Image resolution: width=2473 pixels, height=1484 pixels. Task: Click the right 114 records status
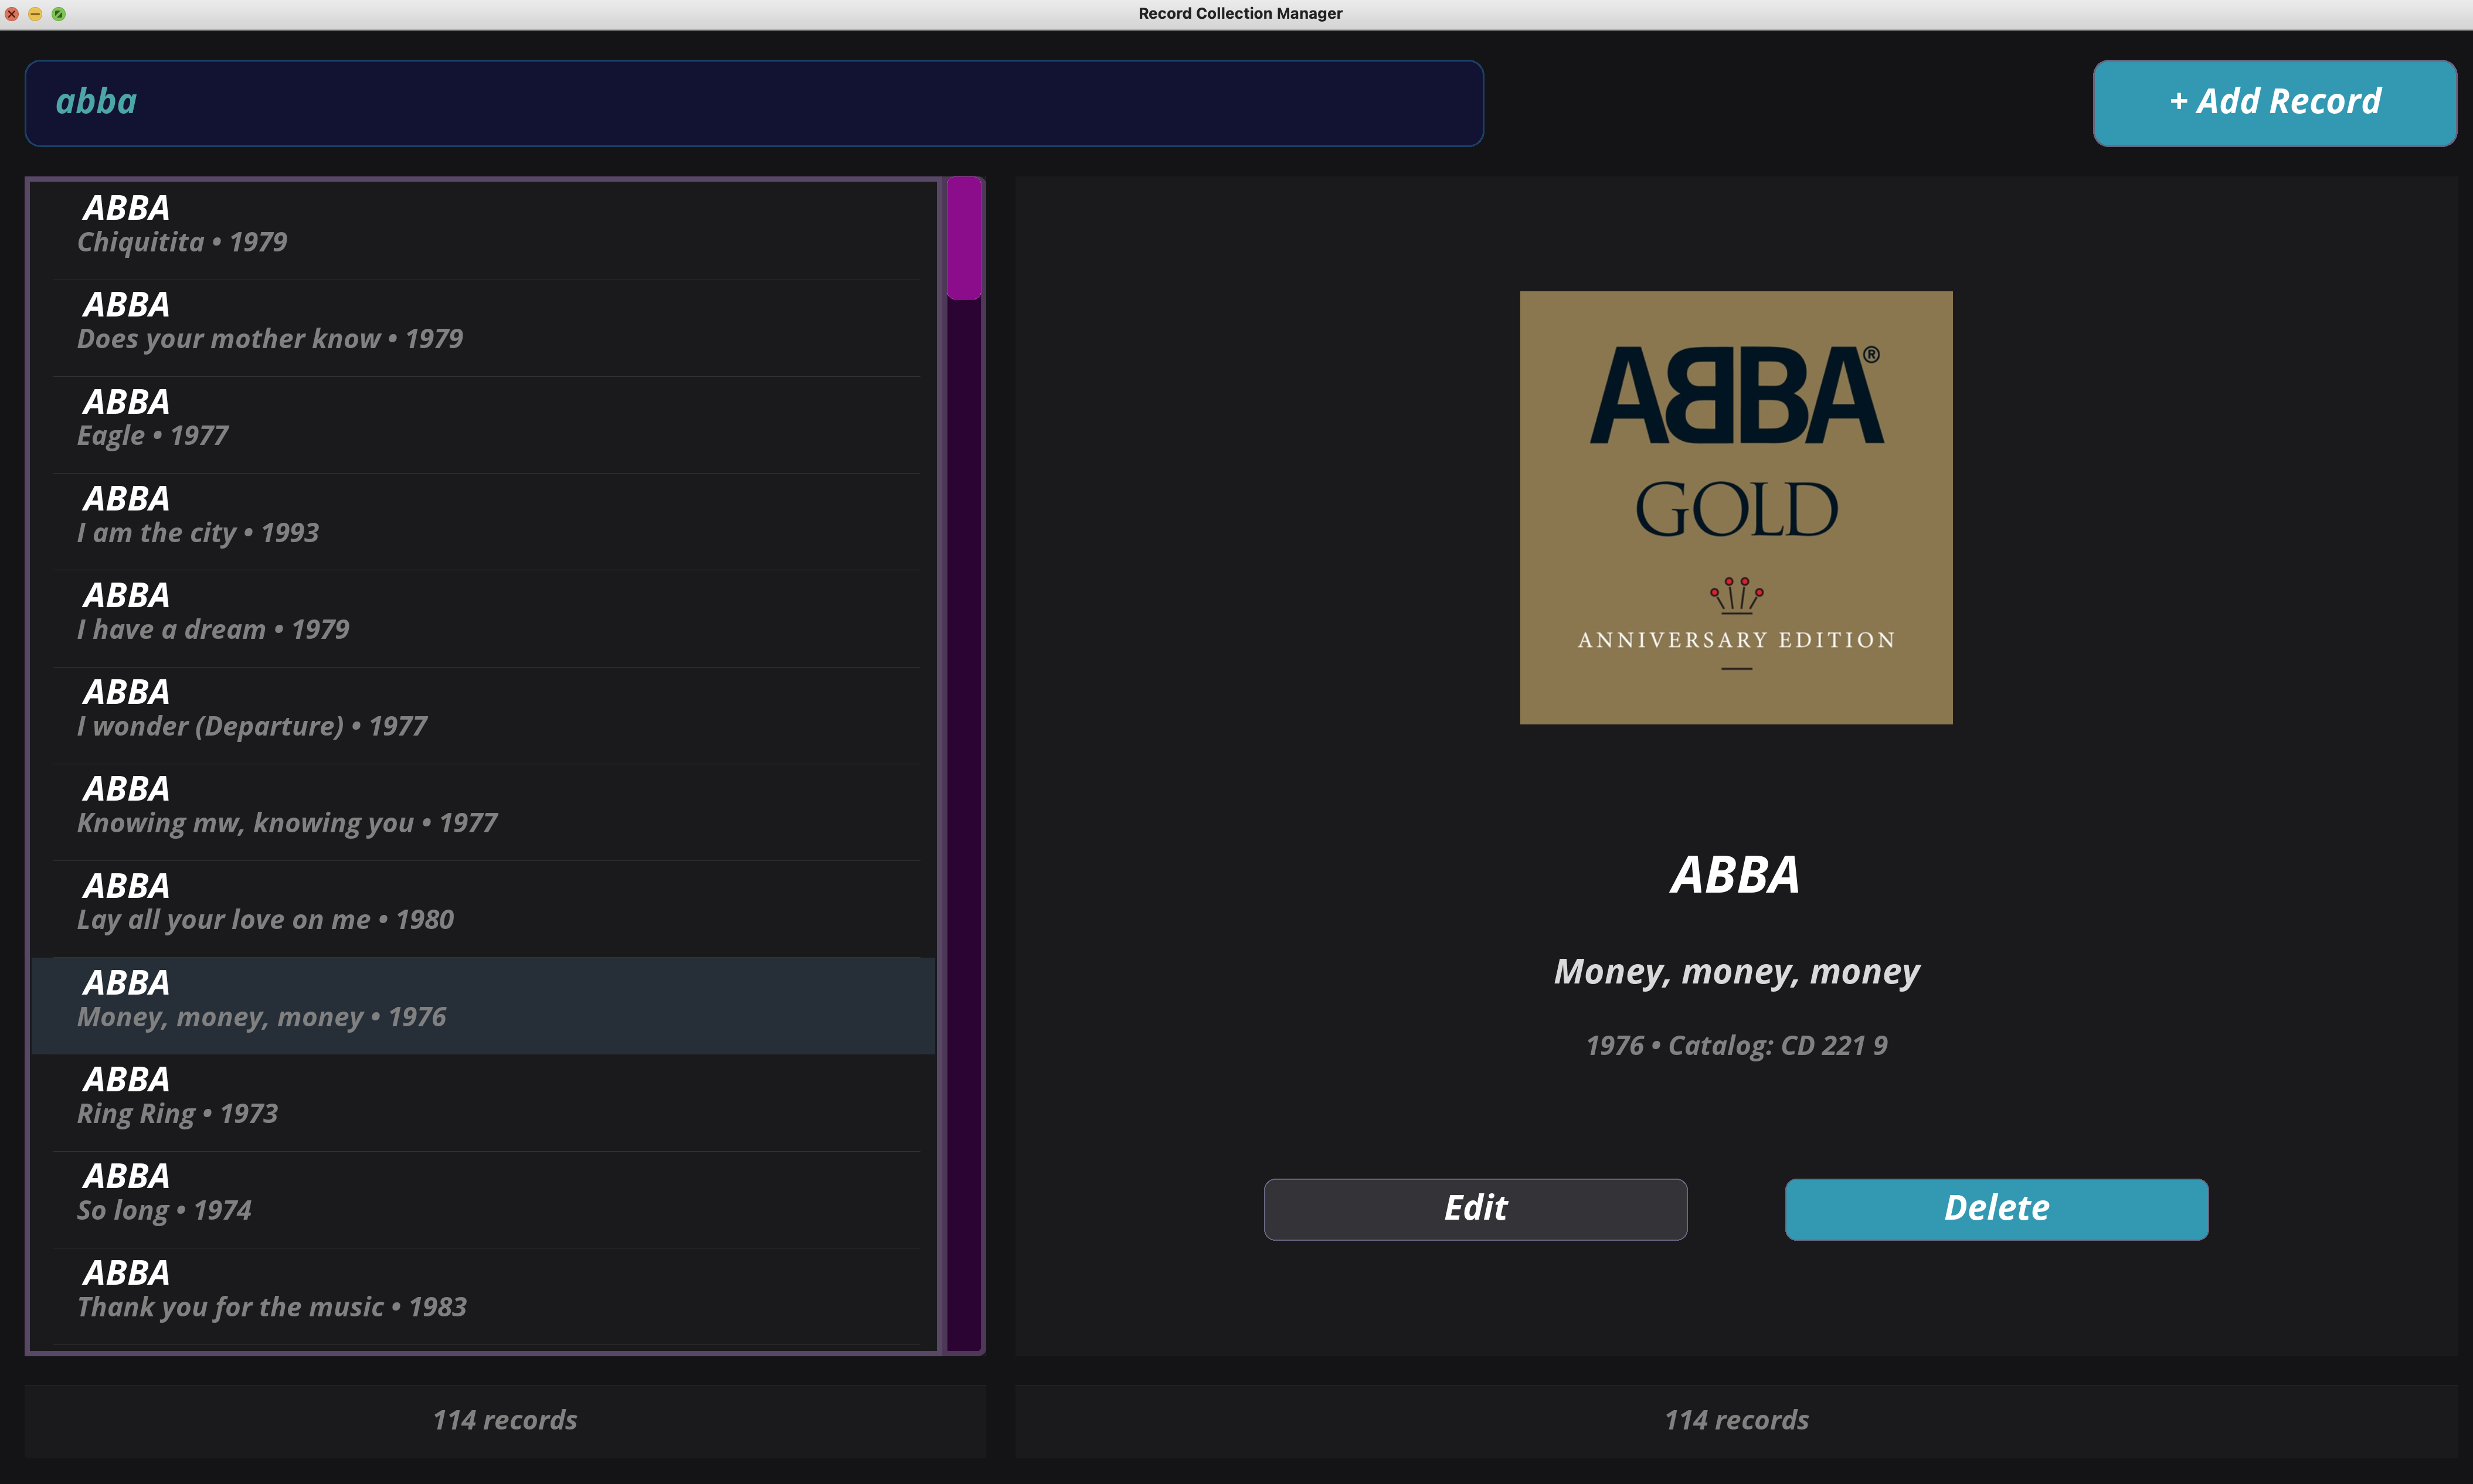point(1735,1420)
